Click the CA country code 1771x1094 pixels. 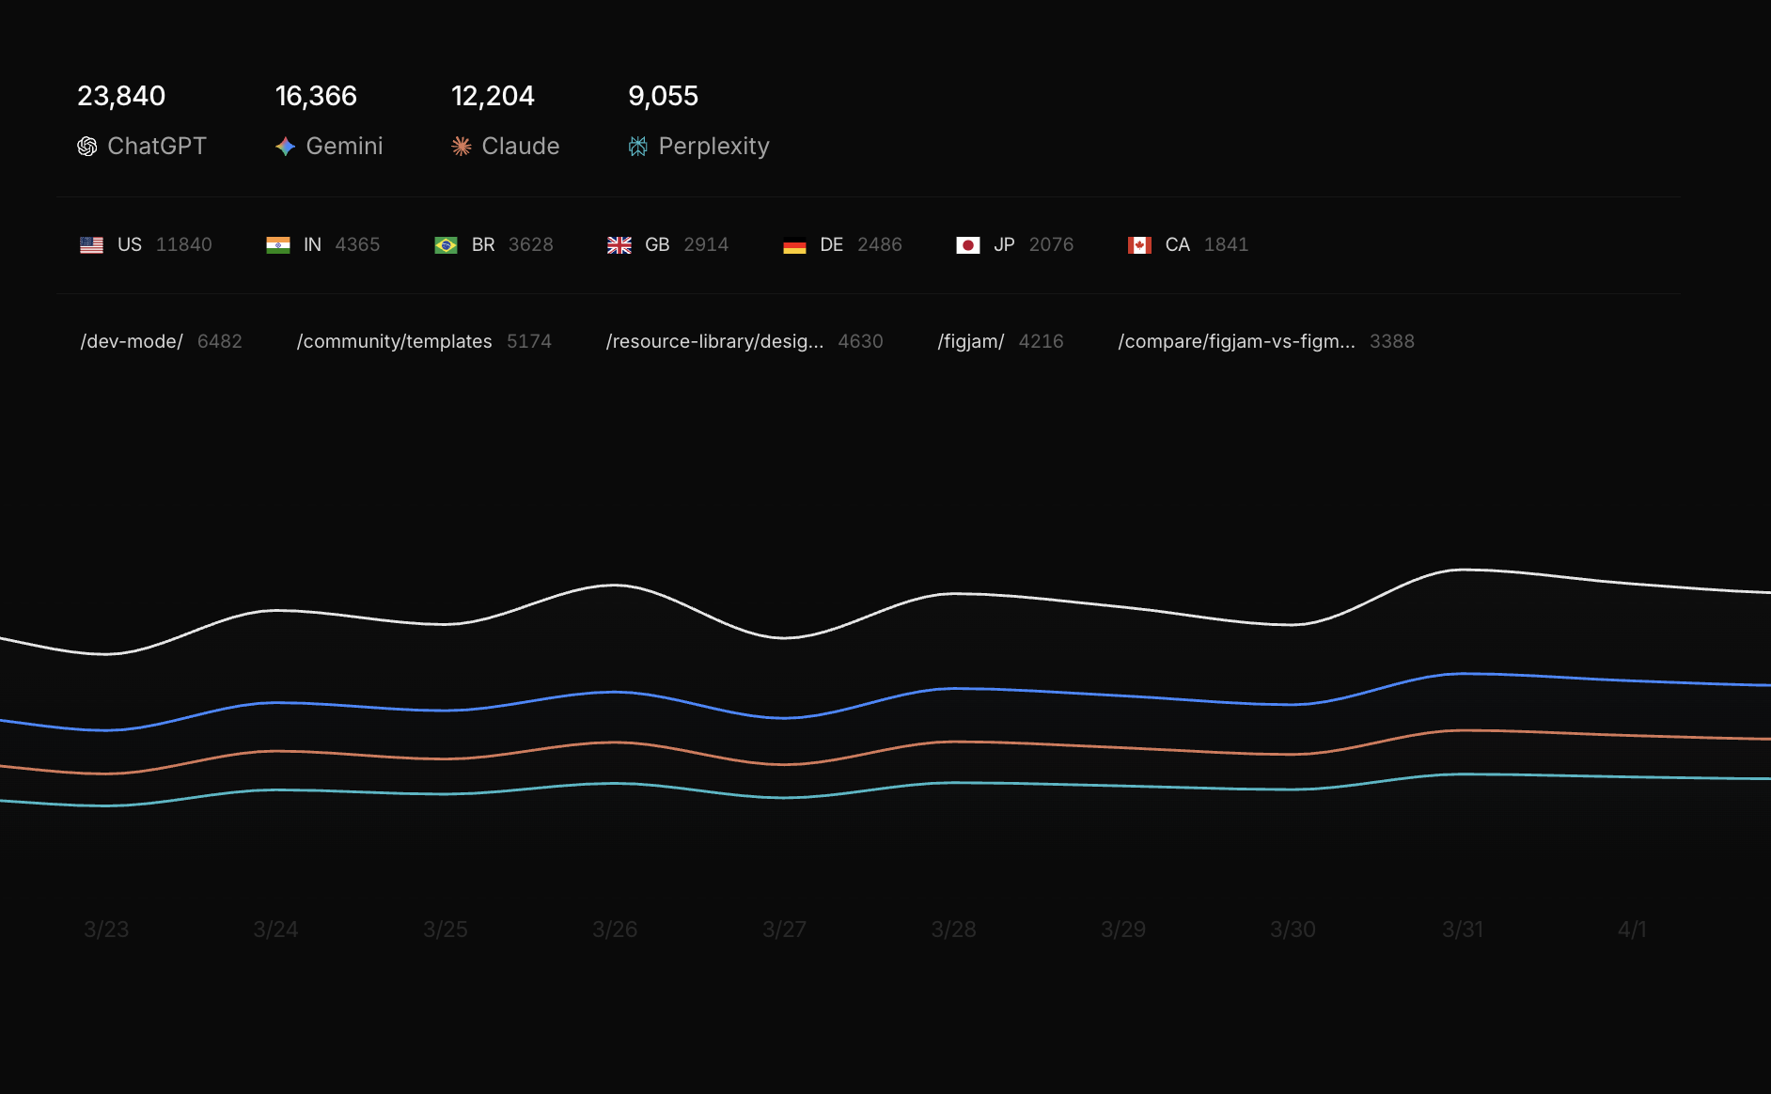[1178, 245]
